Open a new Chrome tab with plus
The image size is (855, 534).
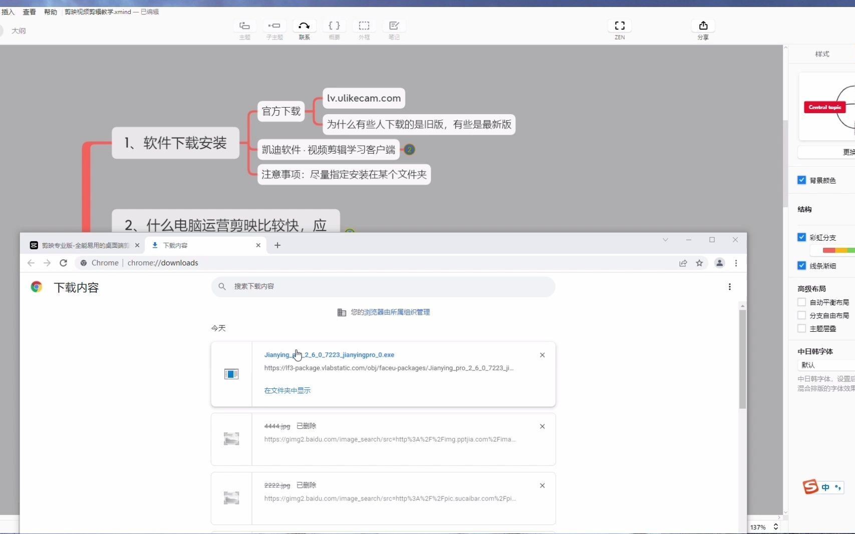coord(277,245)
